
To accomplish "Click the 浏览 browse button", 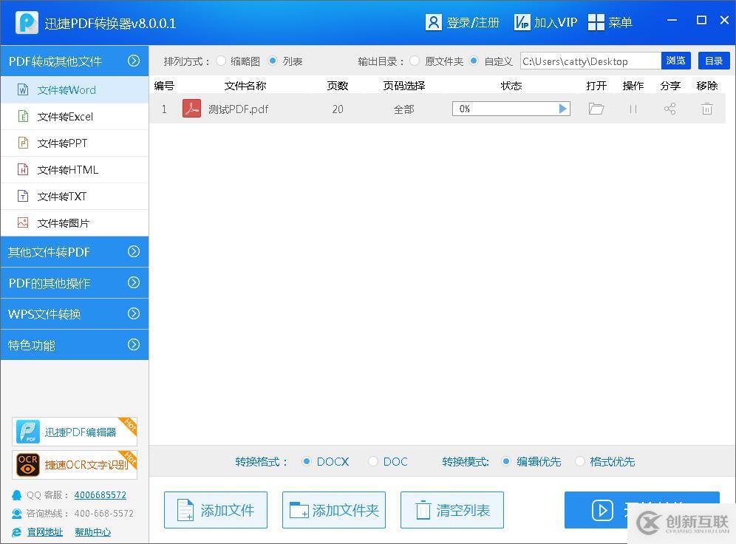I will click(676, 61).
